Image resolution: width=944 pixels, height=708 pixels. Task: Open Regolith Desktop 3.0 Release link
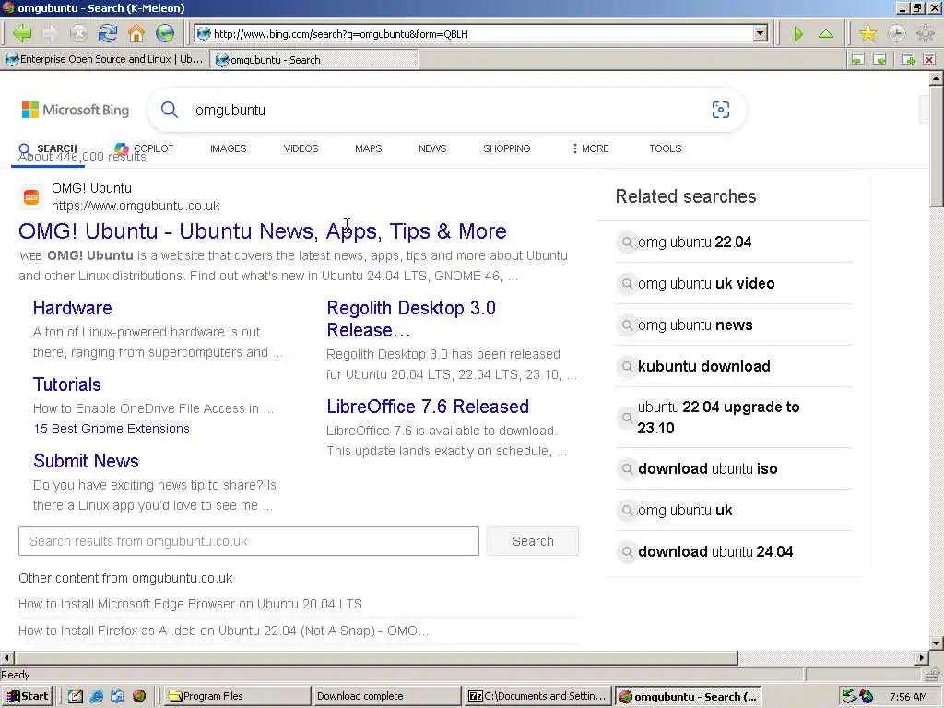click(x=411, y=319)
